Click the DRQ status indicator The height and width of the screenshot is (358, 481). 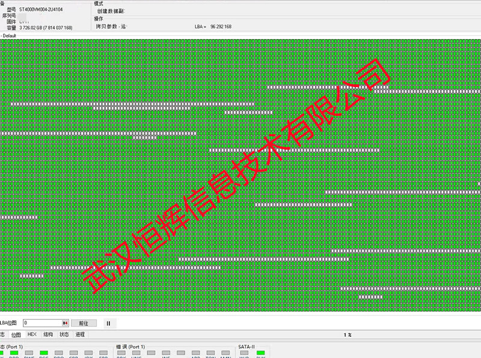coord(59,353)
